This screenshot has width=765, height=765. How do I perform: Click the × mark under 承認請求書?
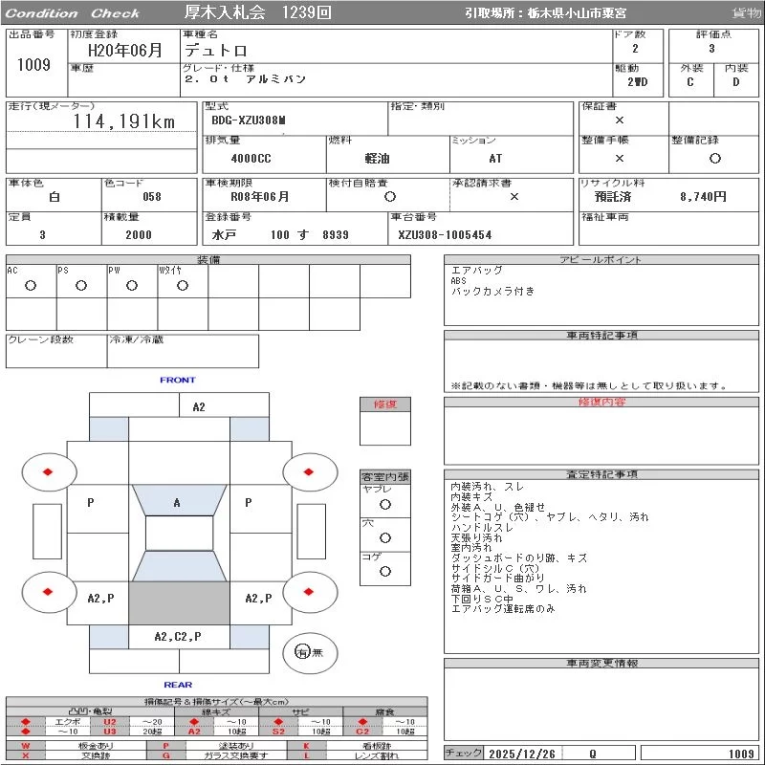(x=514, y=197)
